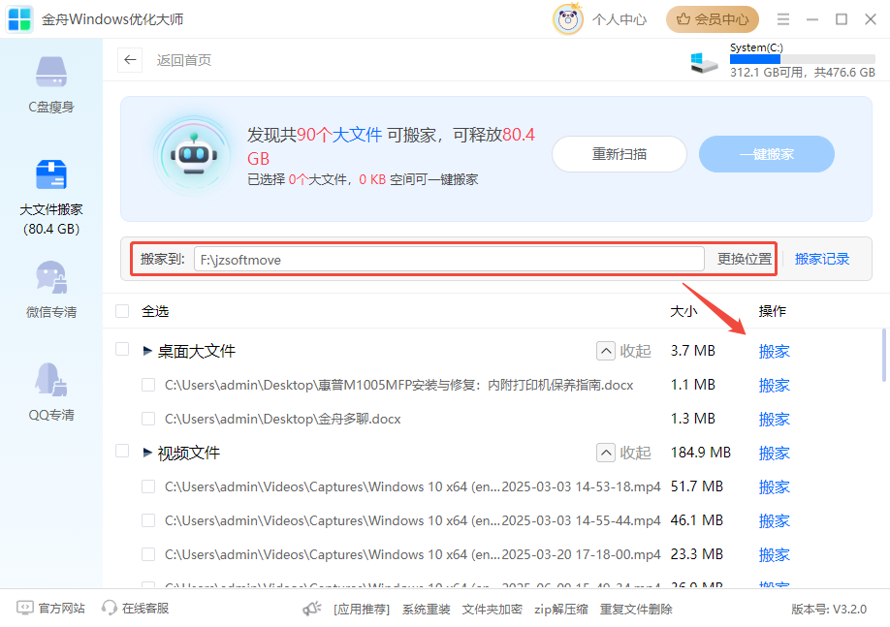This screenshot has height=627, width=890.
Task: Click the app logo in title bar
Action: pos(19,18)
